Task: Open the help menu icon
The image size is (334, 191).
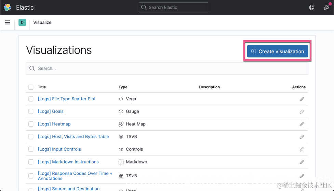Action: tap(312, 8)
